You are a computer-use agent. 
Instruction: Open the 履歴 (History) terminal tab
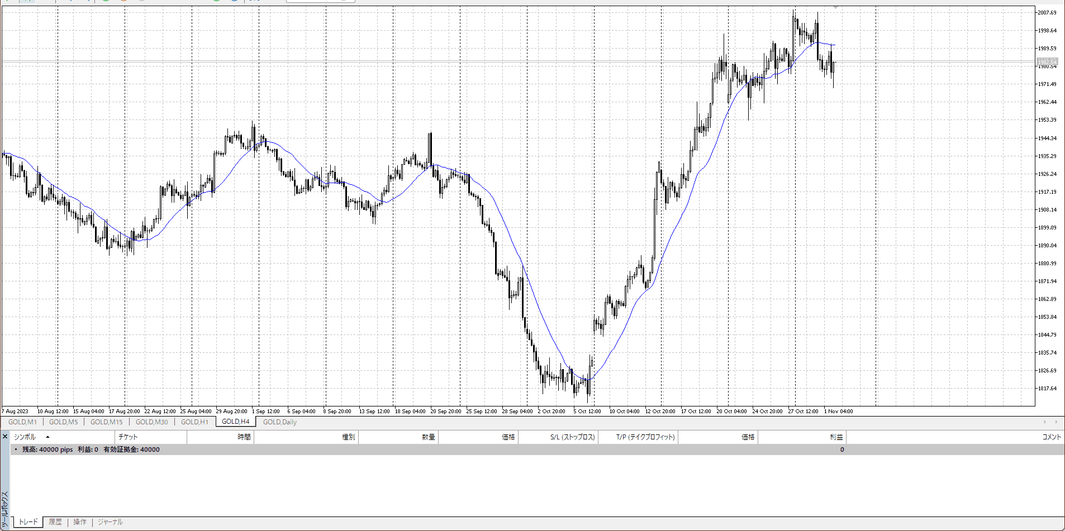55,522
